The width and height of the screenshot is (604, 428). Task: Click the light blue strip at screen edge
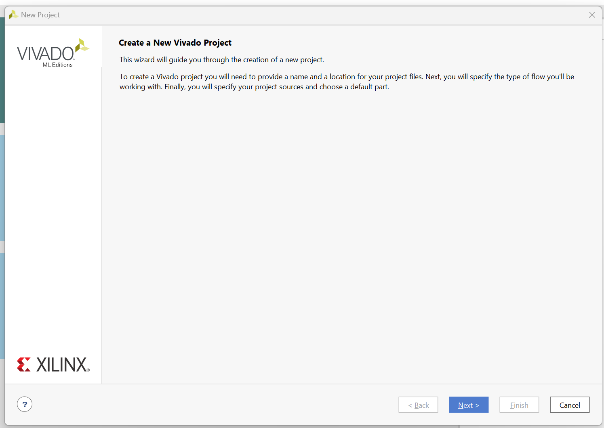click(2, 186)
